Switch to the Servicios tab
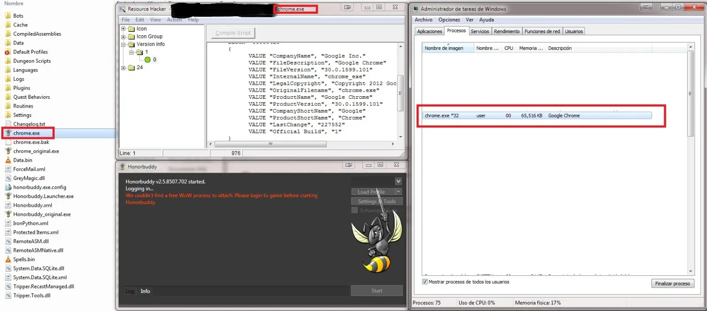The height and width of the screenshot is (311, 707). coord(480,31)
